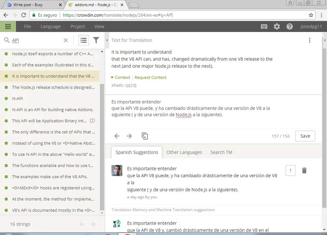Select string 'Node.js itself exports a number of C++'

pyautogui.click(x=50, y=53)
